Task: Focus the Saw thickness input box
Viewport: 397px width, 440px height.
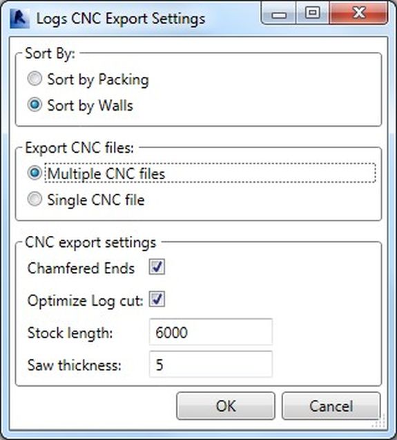Action: [x=211, y=364]
